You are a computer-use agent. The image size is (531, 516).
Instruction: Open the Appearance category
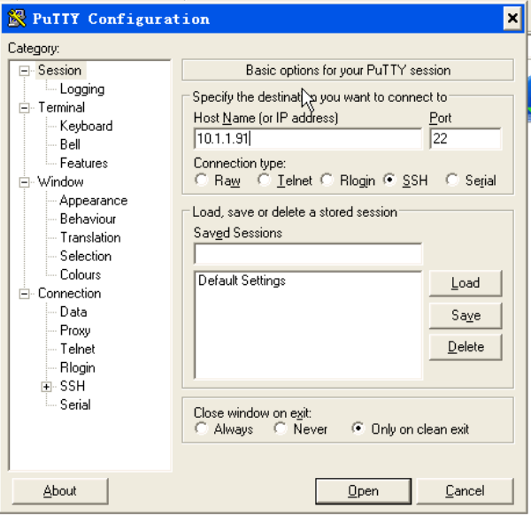tap(94, 201)
